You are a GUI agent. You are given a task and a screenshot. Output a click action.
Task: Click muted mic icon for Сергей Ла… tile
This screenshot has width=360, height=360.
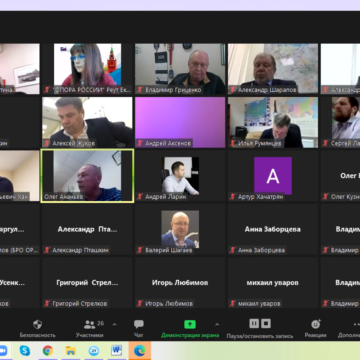[325, 143]
